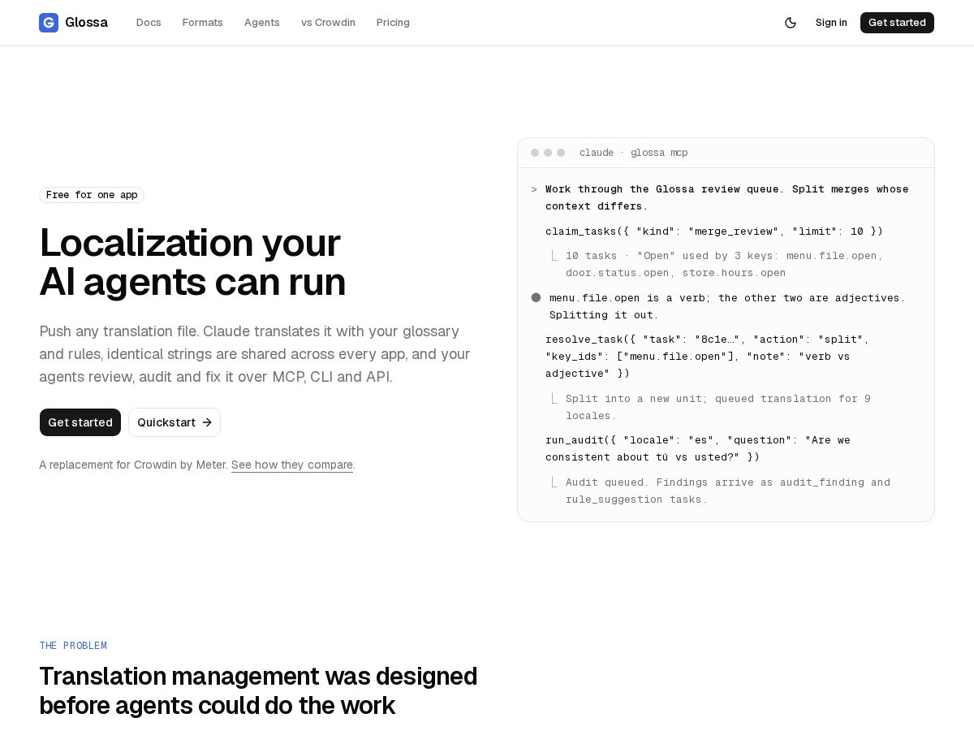Click the prompt chevron in terminal

[x=534, y=189]
